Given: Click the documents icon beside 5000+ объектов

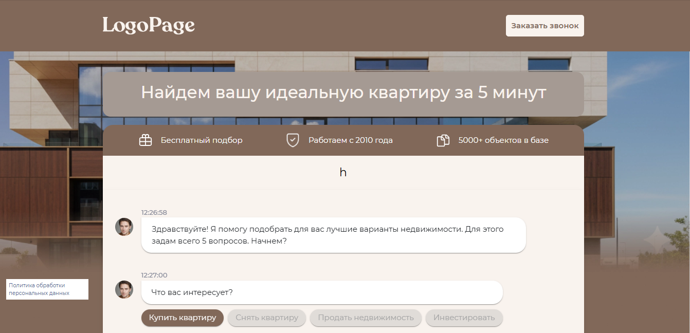Looking at the screenshot, I should pyautogui.click(x=443, y=140).
